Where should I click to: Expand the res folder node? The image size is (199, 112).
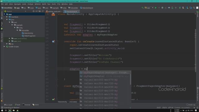point(7,44)
